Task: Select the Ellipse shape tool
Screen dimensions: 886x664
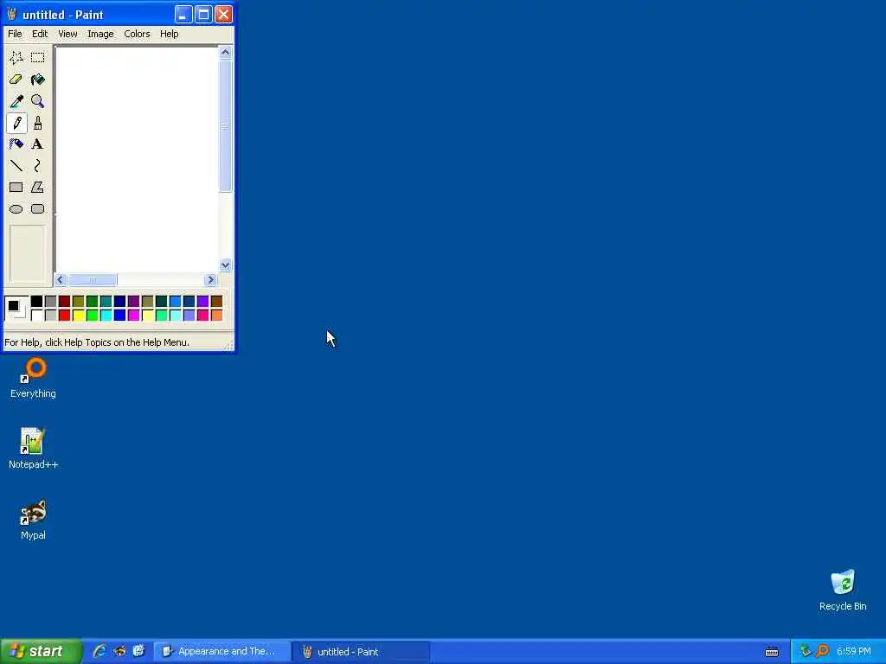Action: (x=16, y=209)
